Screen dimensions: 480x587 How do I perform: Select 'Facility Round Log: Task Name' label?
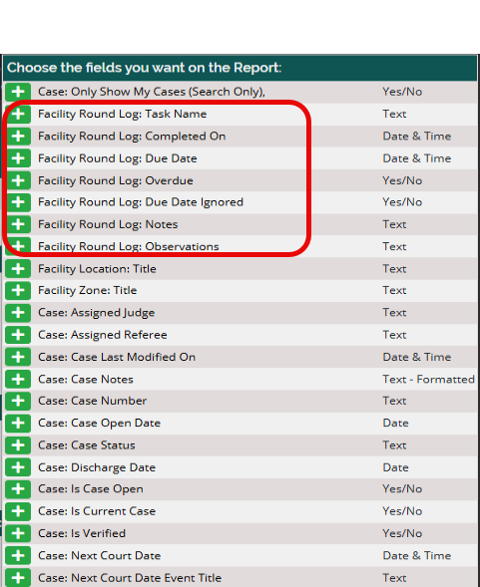tap(123, 114)
